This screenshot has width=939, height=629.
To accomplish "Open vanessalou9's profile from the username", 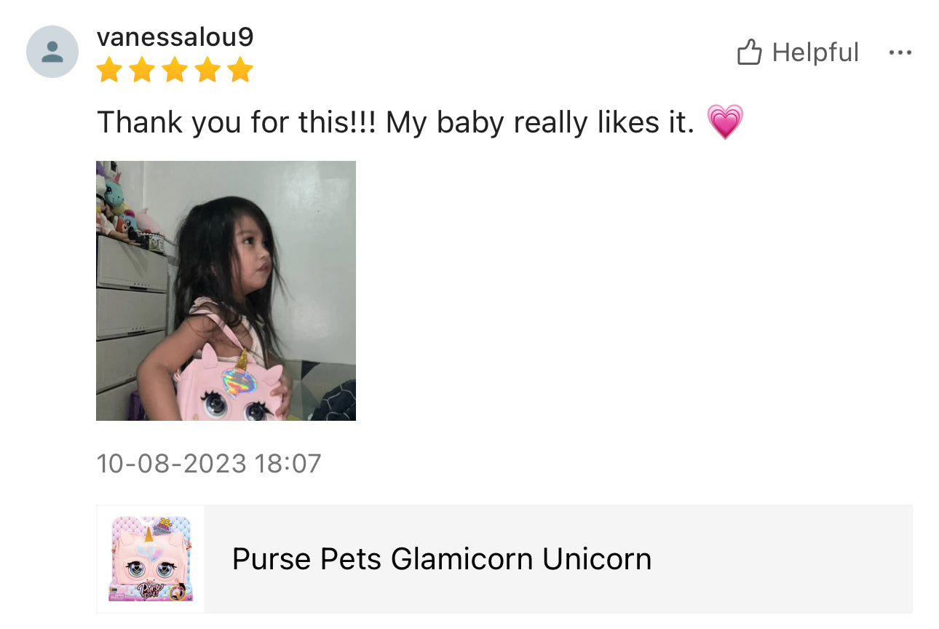I will click(175, 37).
